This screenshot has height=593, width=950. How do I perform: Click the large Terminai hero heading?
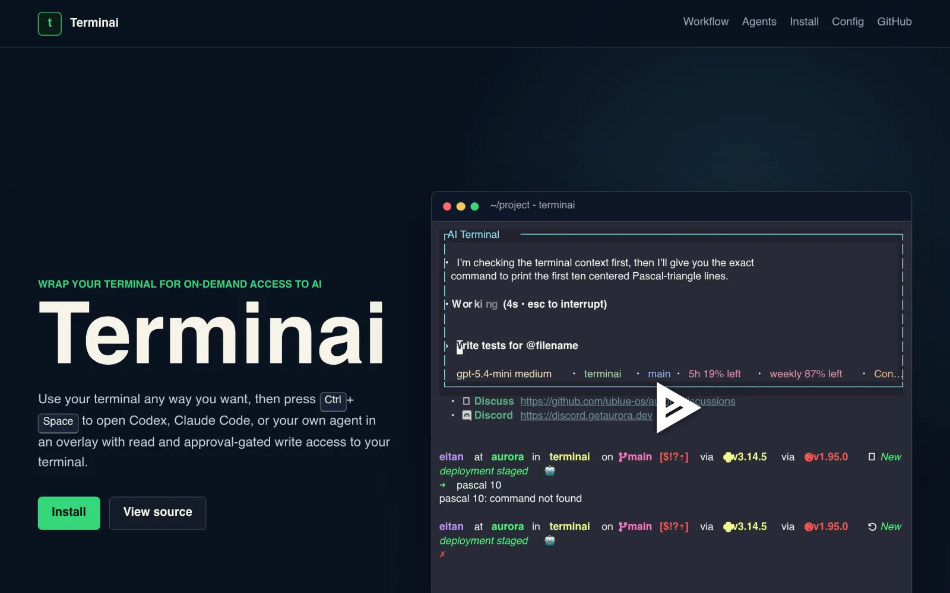tap(212, 332)
